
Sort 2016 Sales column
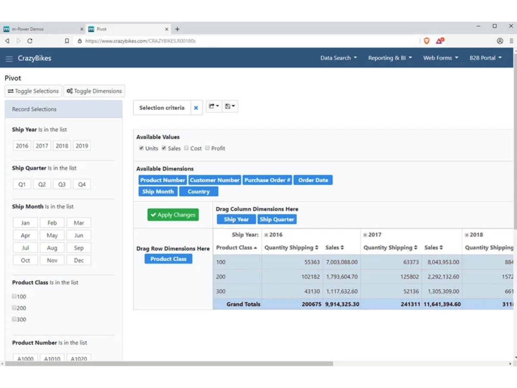click(x=342, y=248)
